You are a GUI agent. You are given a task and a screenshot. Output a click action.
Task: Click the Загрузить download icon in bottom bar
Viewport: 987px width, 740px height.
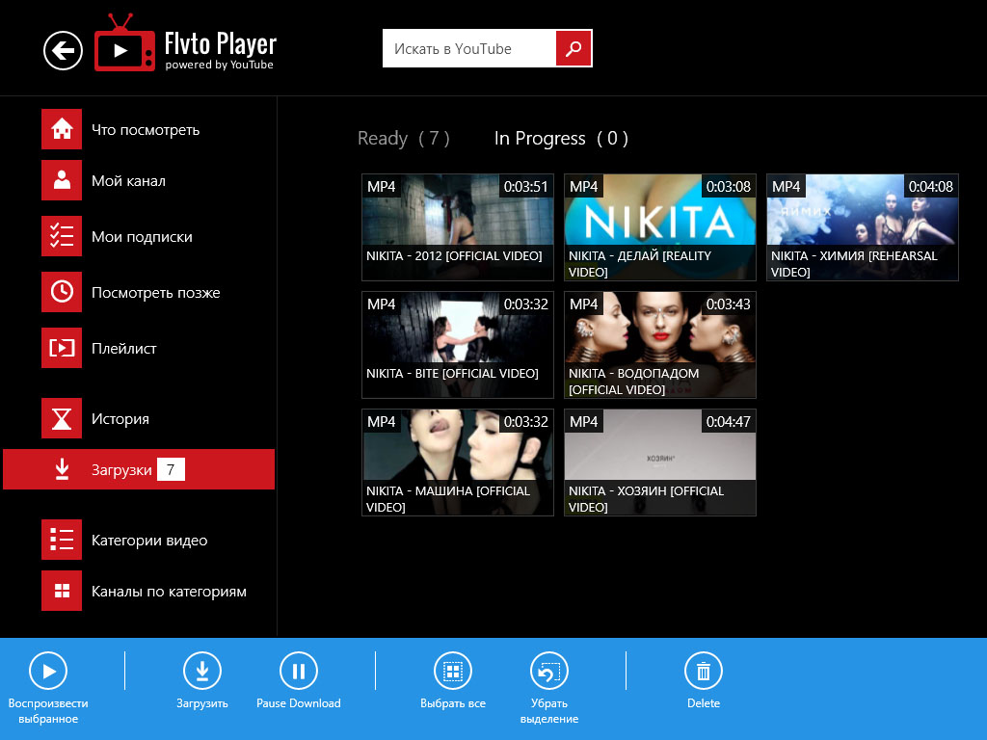(x=202, y=672)
